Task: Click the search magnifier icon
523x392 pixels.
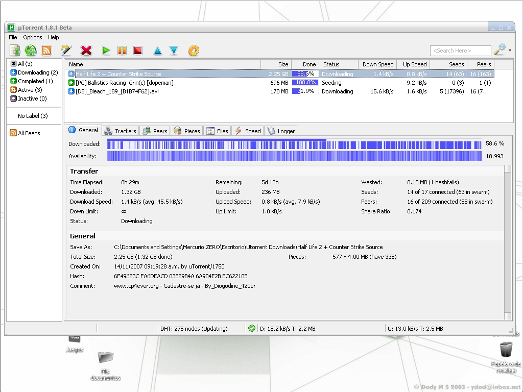Action: [500, 50]
